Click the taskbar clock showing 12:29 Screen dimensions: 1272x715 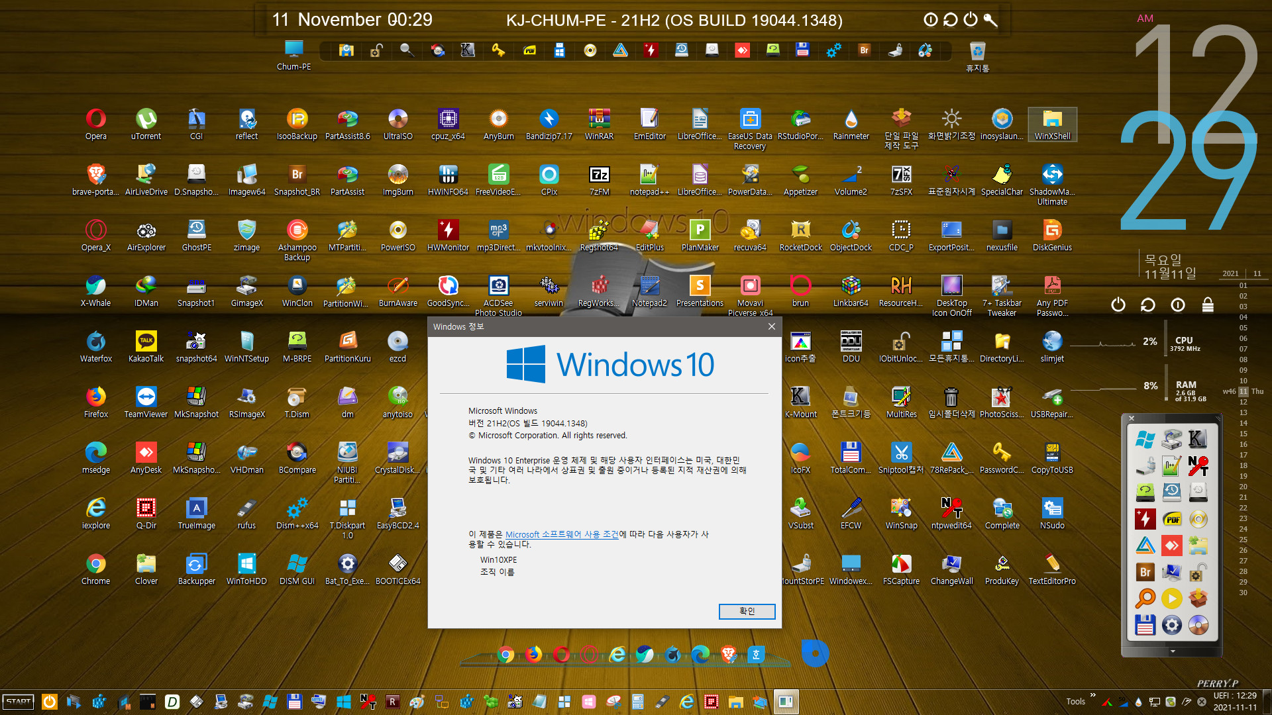pos(1235,701)
